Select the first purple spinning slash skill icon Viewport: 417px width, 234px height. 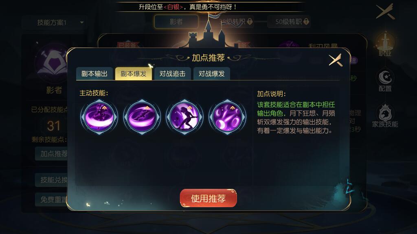(x=99, y=117)
